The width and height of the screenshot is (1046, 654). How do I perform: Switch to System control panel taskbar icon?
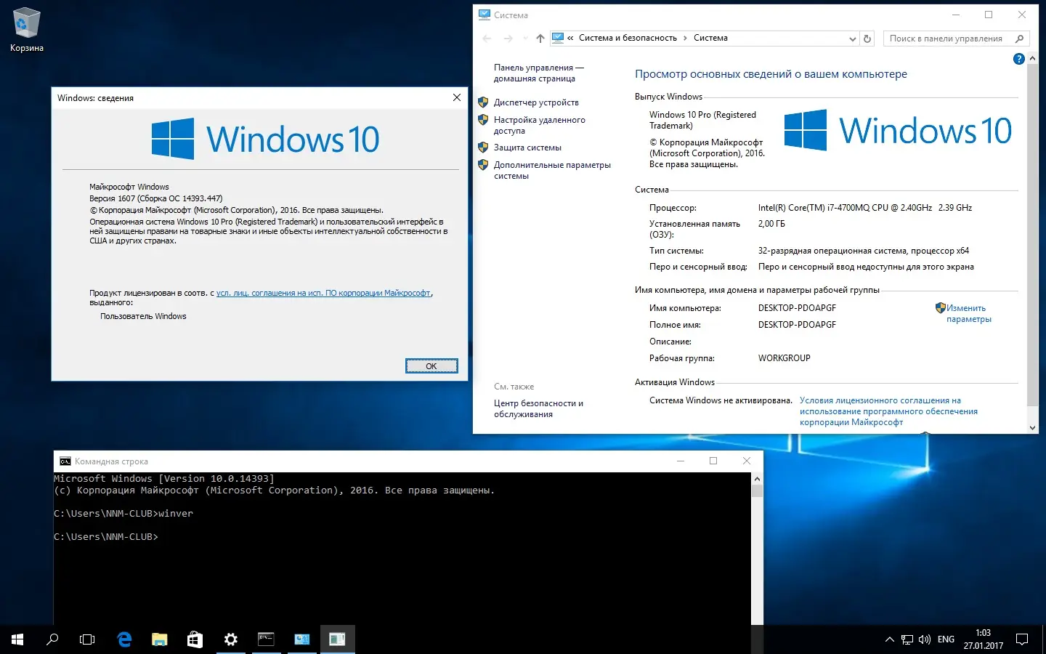click(x=301, y=639)
